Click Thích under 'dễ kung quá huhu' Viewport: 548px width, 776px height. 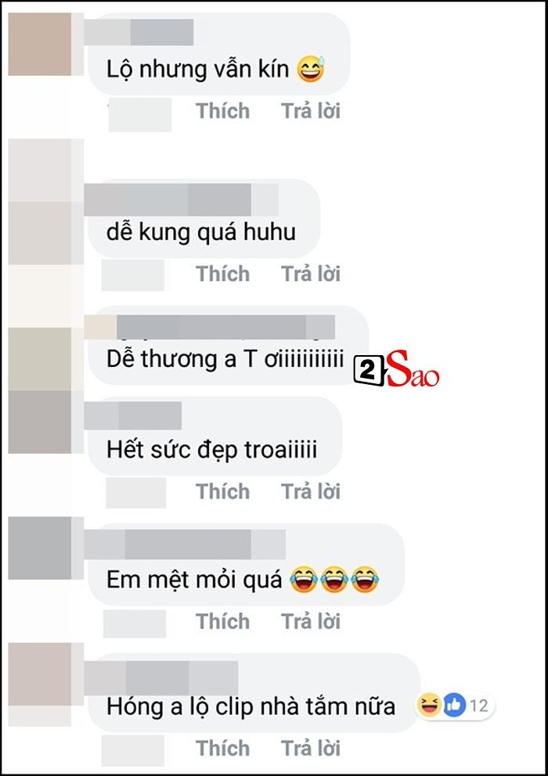222,274
